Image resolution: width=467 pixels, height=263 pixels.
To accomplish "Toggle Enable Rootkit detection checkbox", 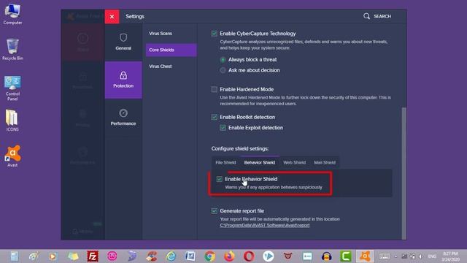I will (214, 117).
